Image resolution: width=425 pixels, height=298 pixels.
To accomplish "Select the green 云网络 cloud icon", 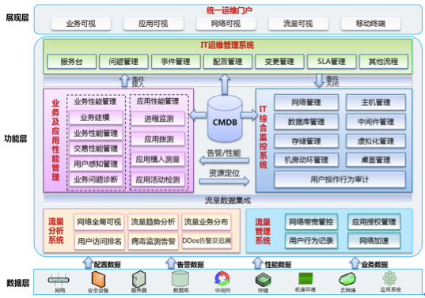I will [347, 279].
